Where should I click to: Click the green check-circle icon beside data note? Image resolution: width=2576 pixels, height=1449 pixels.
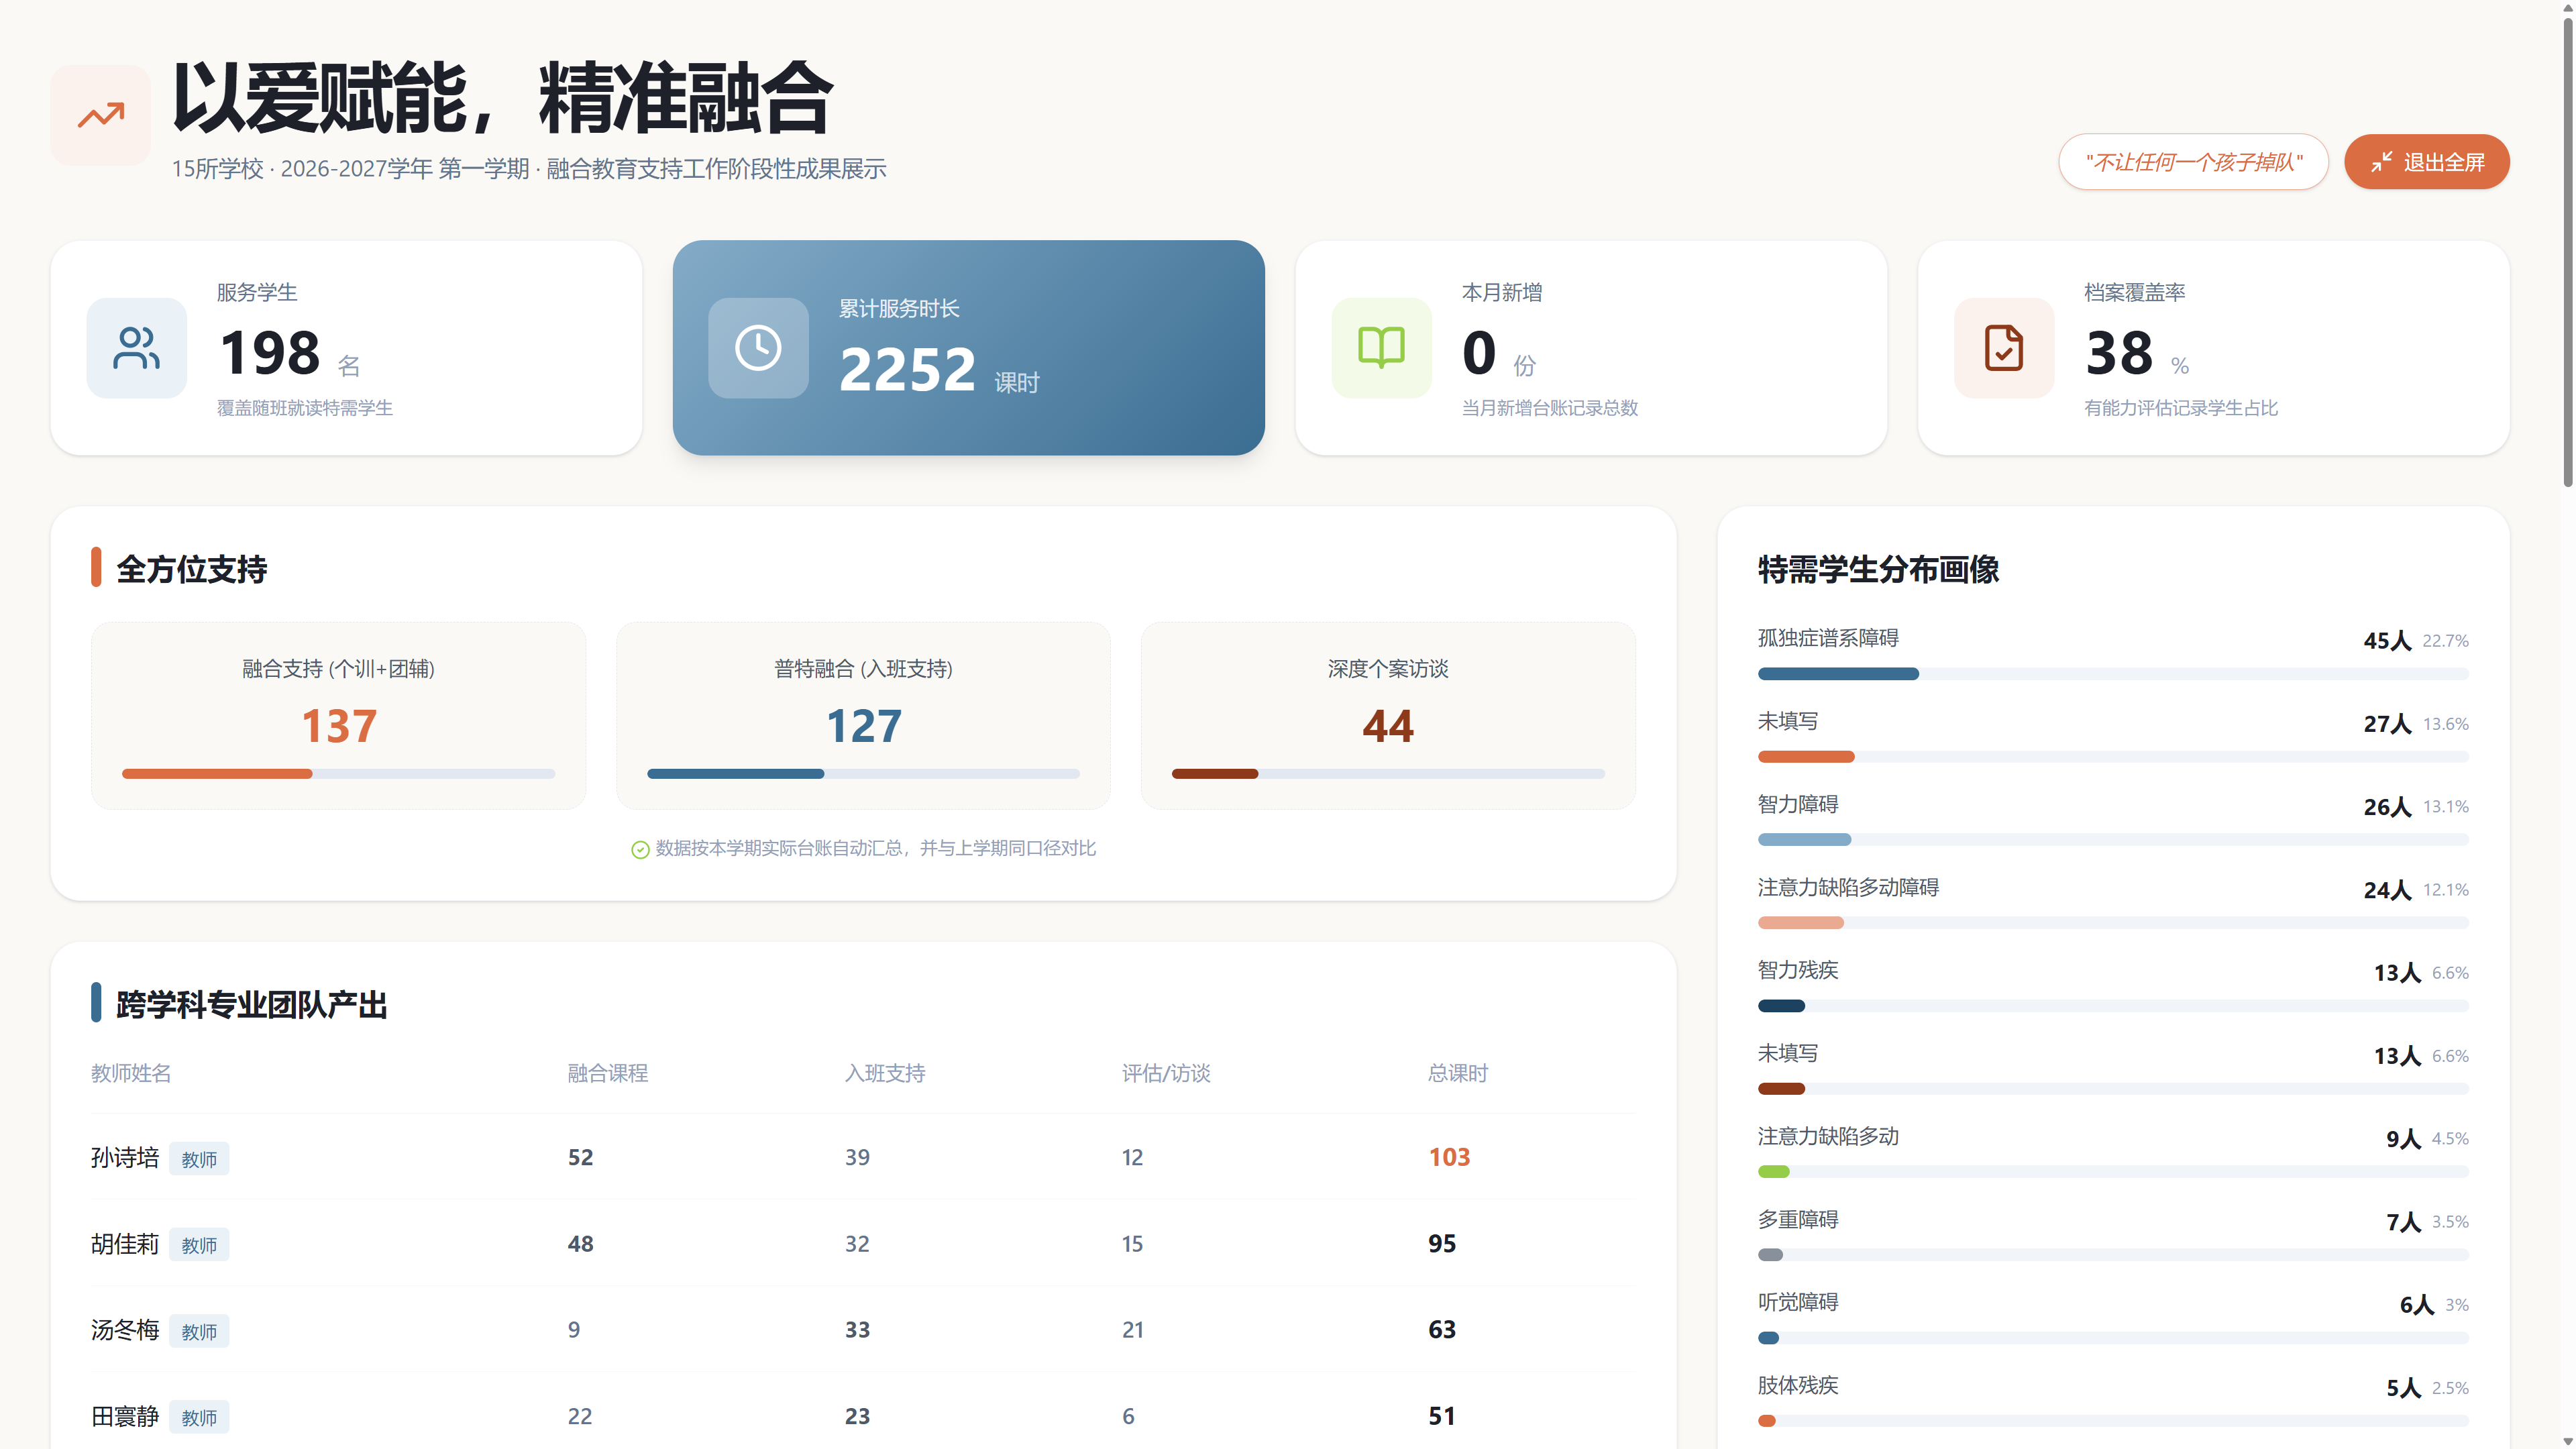(640, 849)
